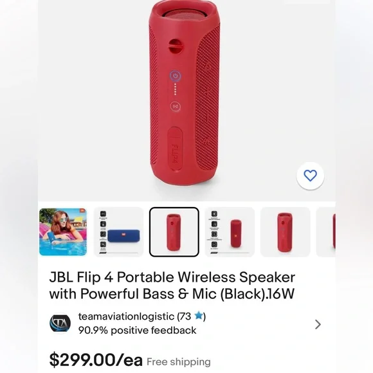View the fifth red speaker thumbnail

[x=286, y=232]
